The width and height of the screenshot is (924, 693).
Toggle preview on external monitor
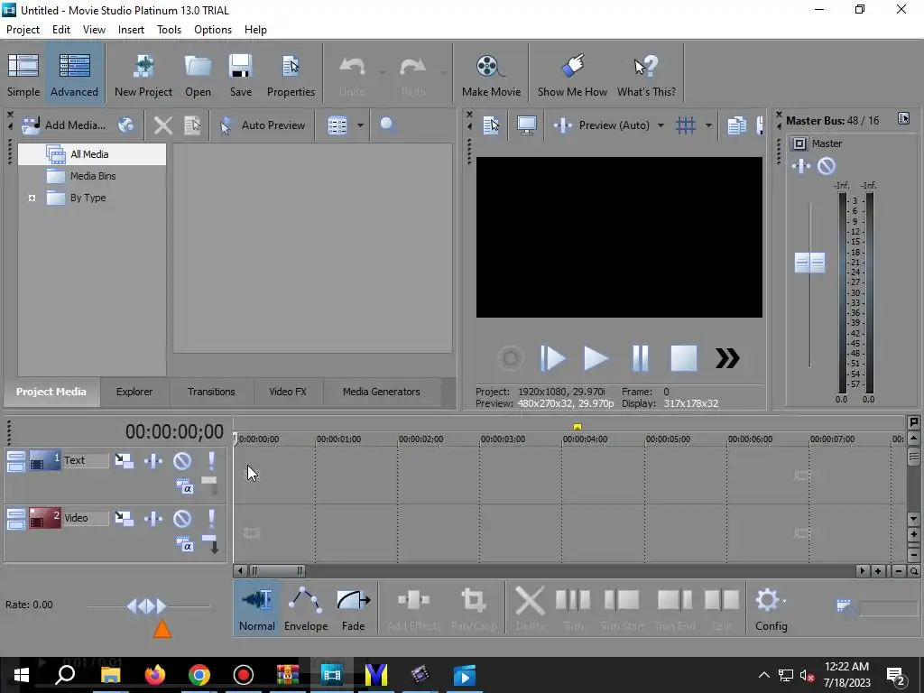coord(526,125)
